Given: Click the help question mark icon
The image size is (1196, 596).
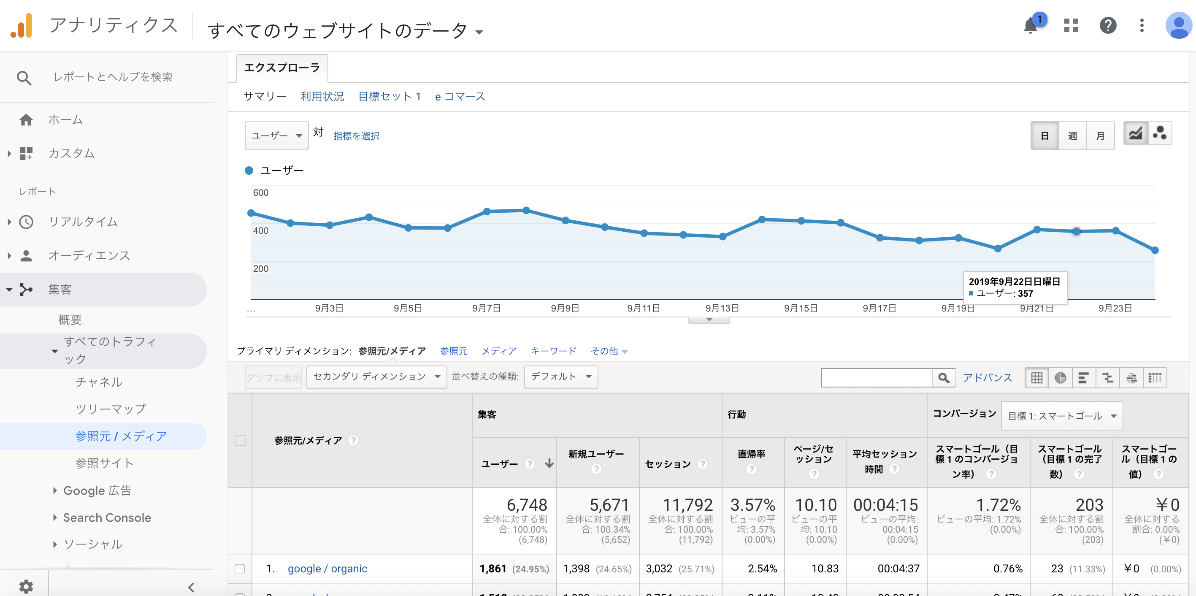Looking at the screenshot, I should coord(1108,25).
